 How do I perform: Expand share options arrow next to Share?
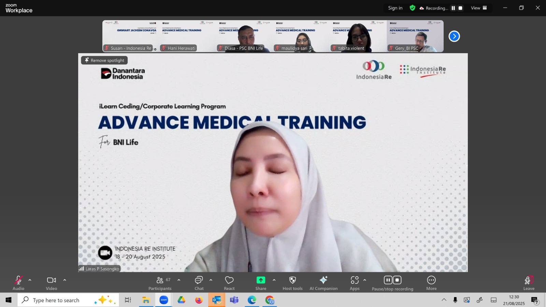274,280
